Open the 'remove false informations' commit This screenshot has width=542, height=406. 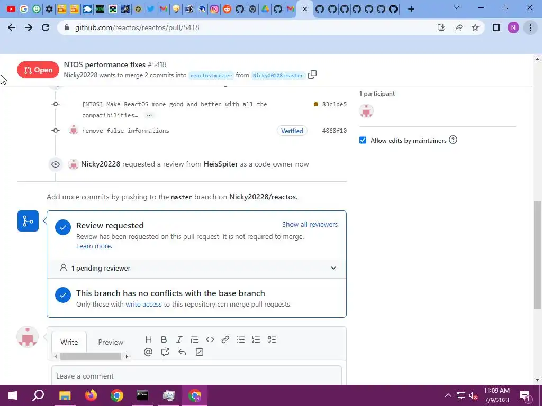point(125,131)
